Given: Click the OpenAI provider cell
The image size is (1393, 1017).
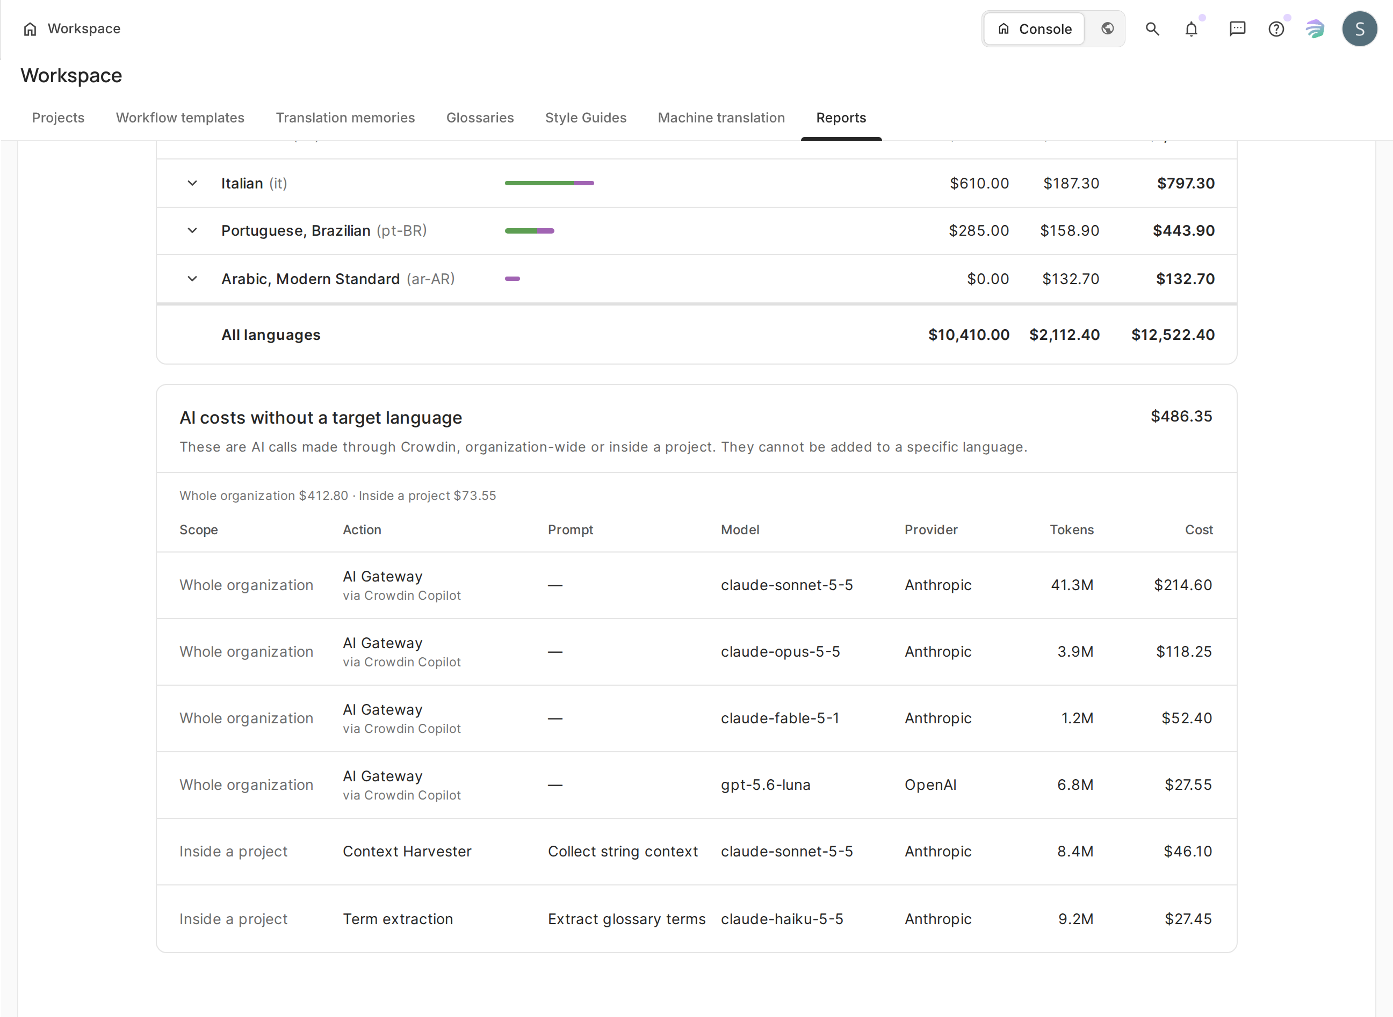Looking at the screenshot, I should 930,785.
